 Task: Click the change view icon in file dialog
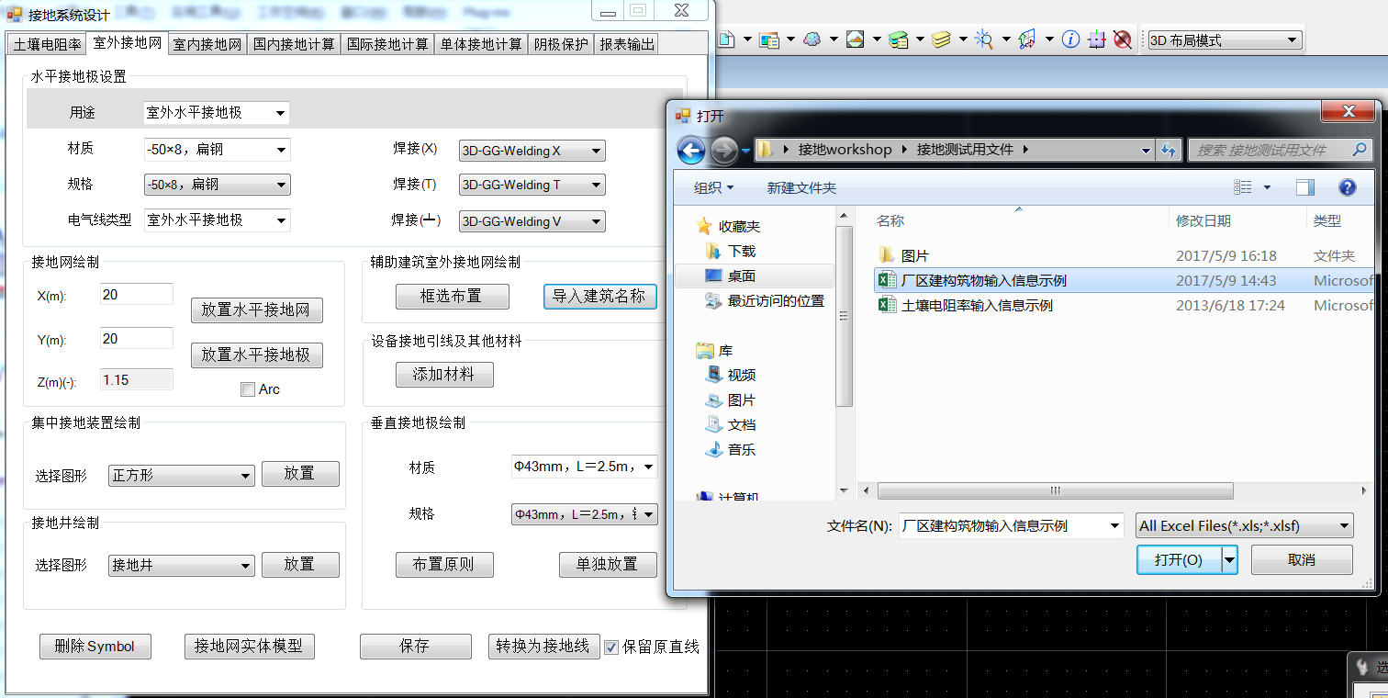click(1243, 187)
